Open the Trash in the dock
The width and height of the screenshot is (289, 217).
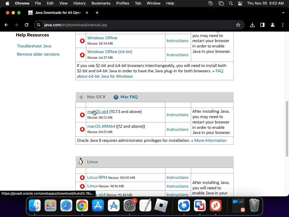coord(254,205)
